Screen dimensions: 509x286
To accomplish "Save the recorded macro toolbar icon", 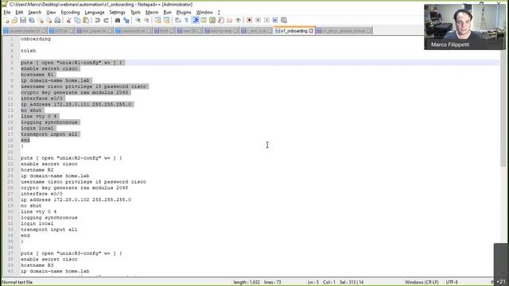I will (284, 21).
